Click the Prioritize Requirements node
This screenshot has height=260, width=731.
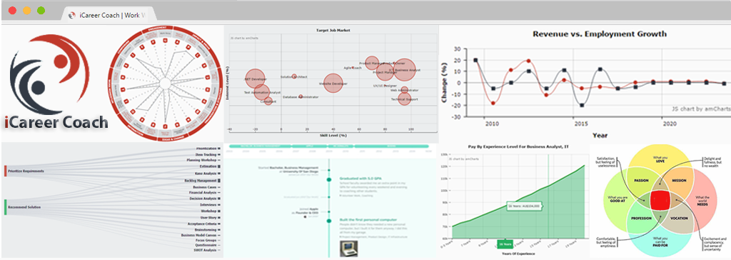click(24, 171)
